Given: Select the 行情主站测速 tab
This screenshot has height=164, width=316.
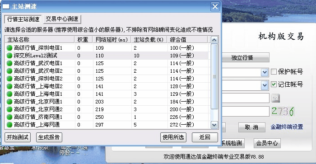Looking at the screenshot, I should coord(23,19).
